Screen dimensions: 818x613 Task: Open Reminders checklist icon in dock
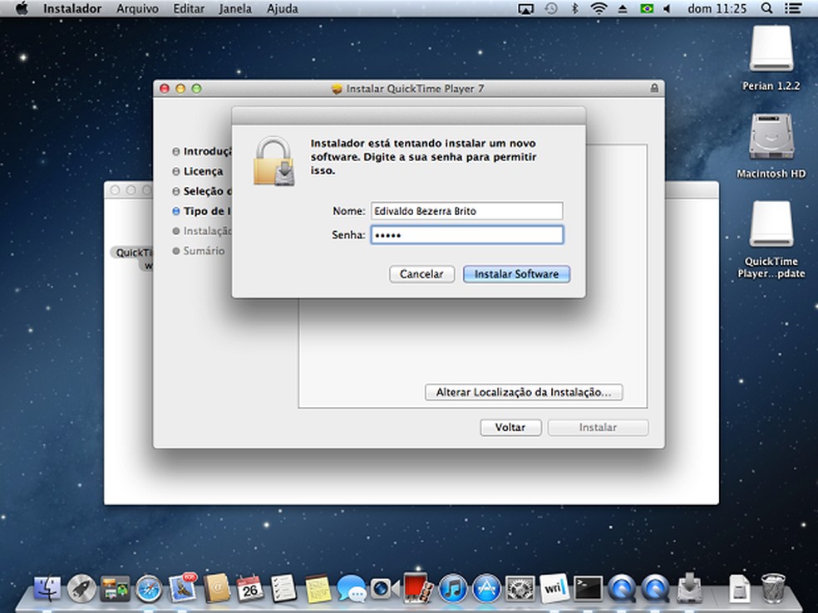coord(283,589)
